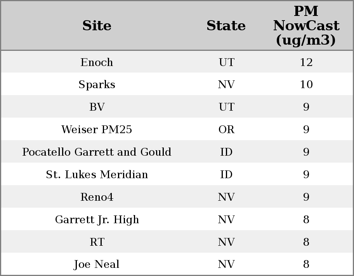Click the PM value 12 for Enoch
The image size is (354, 276).
coord(306,62)
